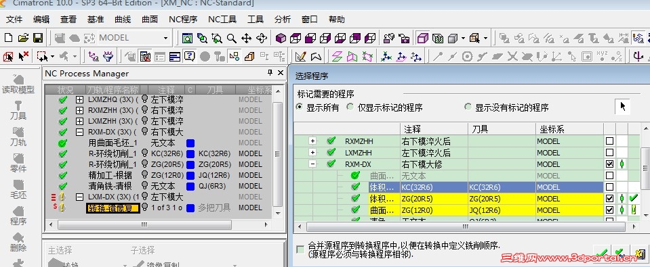Click 删除 delete in the left sidebar
650x267 pixels.
(x=18, y=242)
